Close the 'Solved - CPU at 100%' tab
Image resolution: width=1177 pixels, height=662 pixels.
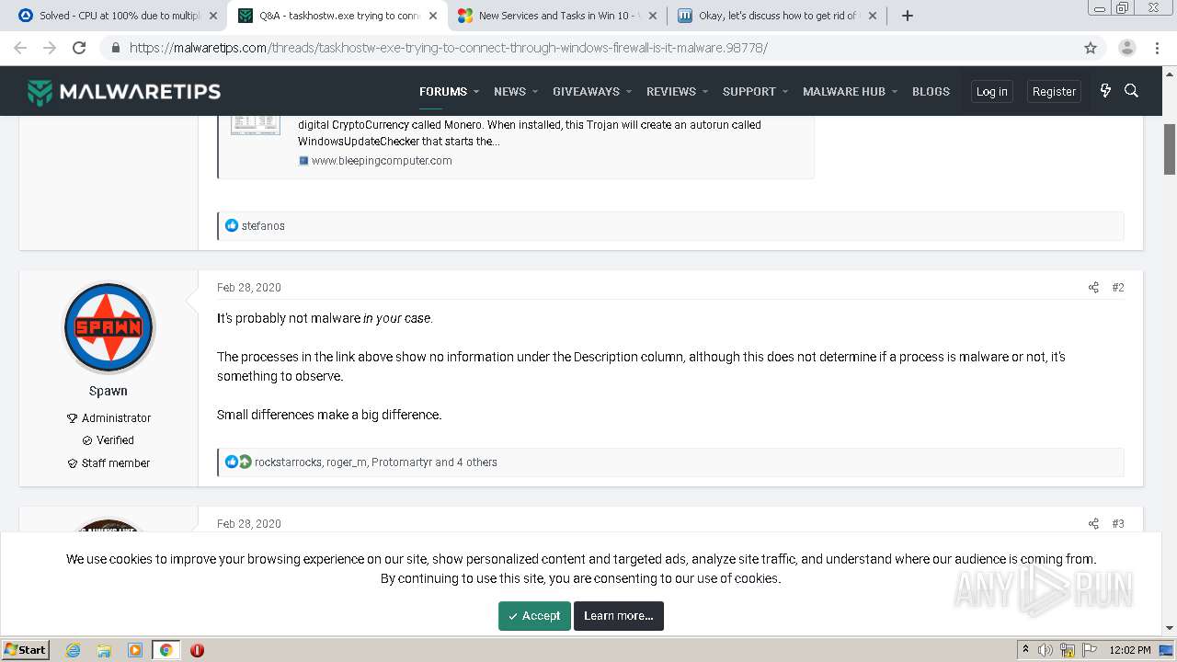[213, 16]
